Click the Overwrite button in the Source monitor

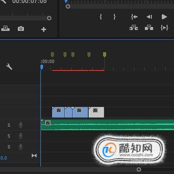tap(5, 28)
